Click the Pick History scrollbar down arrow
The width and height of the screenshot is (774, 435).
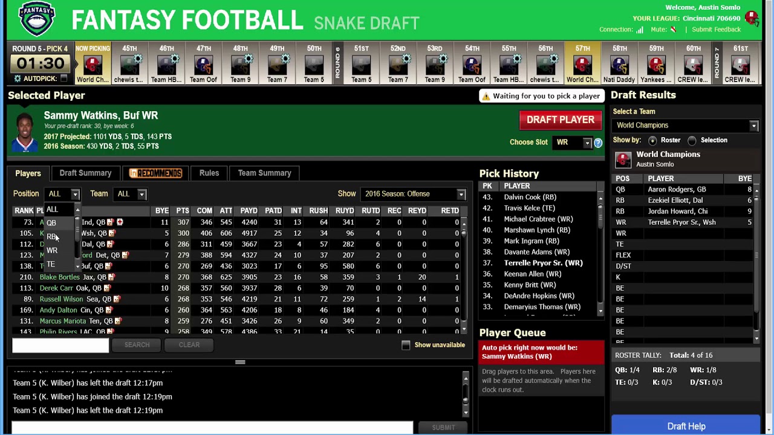600,311
